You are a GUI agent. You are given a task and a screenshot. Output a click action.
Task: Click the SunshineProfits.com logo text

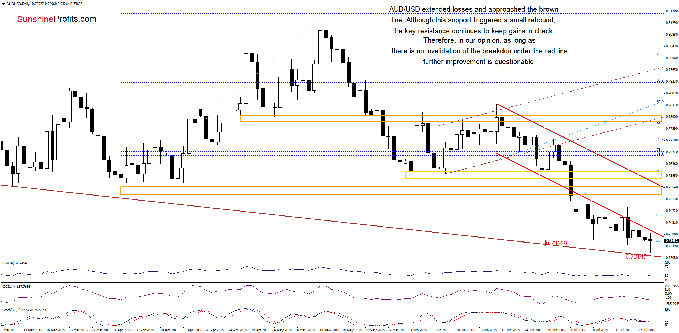click(57, 19)
